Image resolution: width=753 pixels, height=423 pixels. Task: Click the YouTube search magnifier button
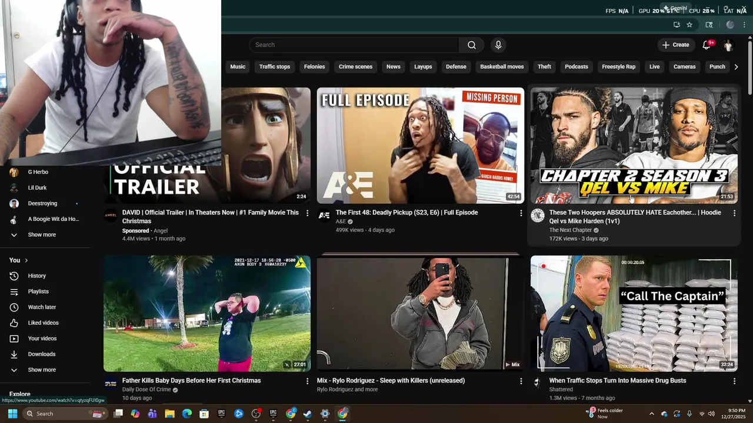click(472, 45)
